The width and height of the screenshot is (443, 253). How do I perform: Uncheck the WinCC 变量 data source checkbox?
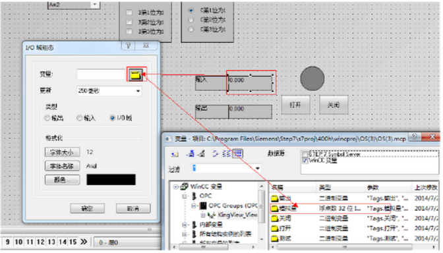(305, 160)
